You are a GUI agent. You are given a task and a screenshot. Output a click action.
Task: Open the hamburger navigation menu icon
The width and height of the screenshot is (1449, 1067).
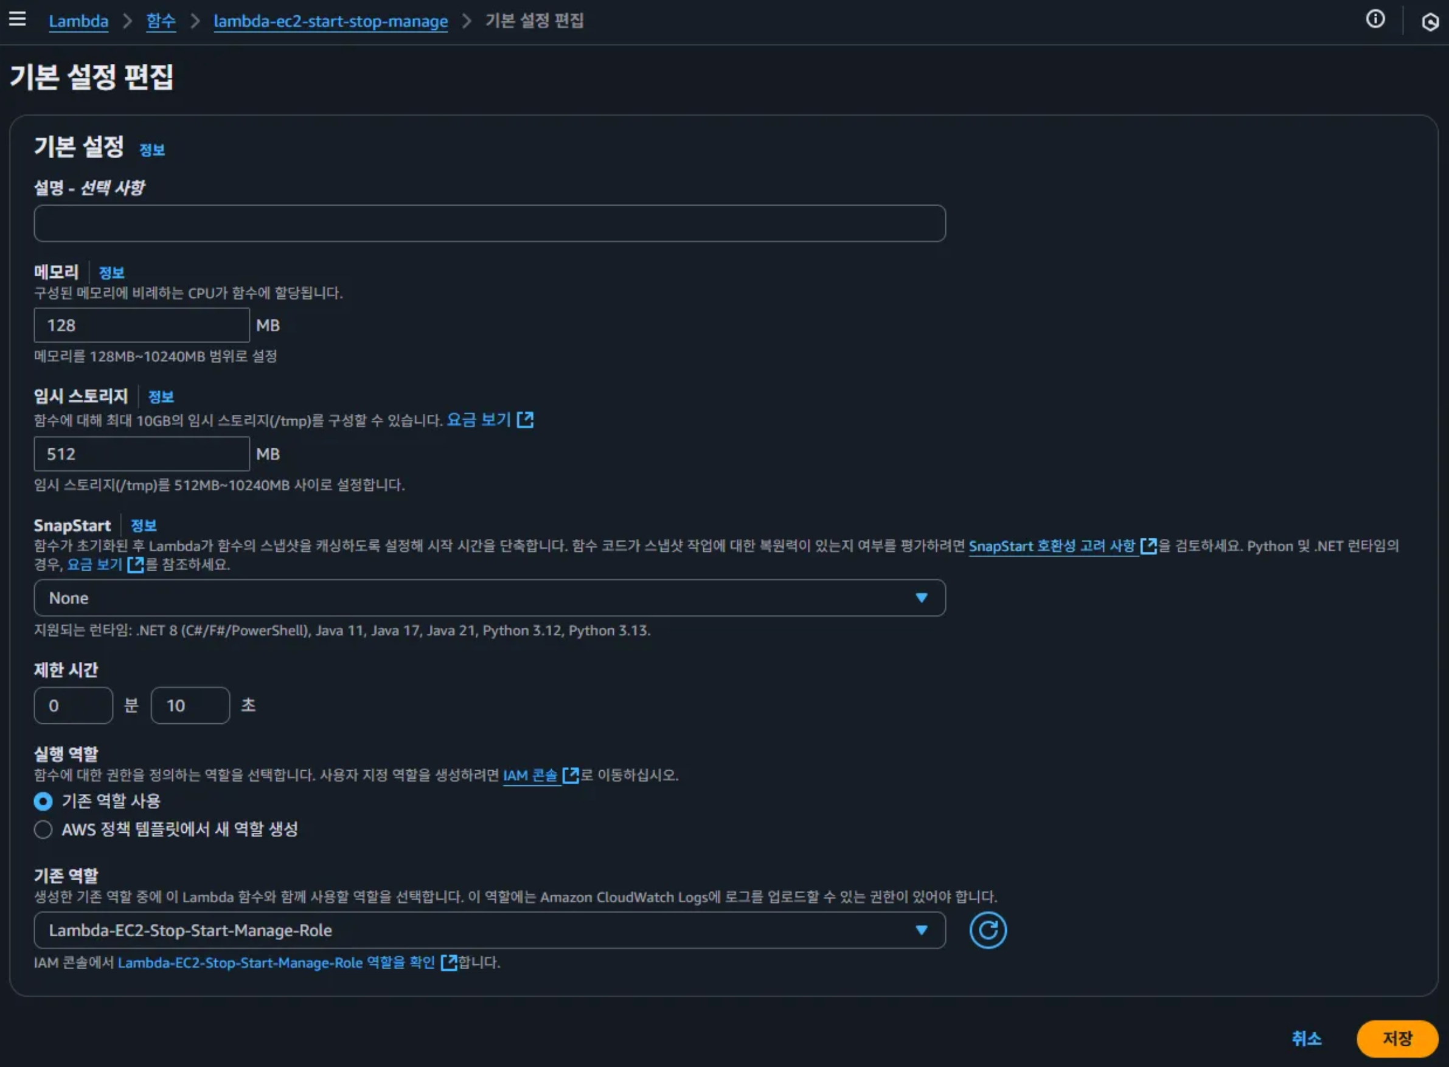pyautogui.click(x=18, y=19)
